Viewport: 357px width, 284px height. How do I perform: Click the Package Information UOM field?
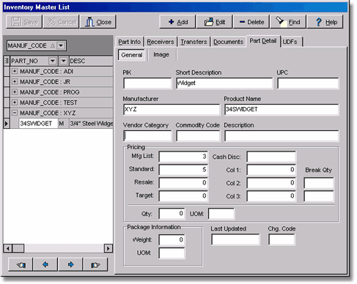click(172, 253)
